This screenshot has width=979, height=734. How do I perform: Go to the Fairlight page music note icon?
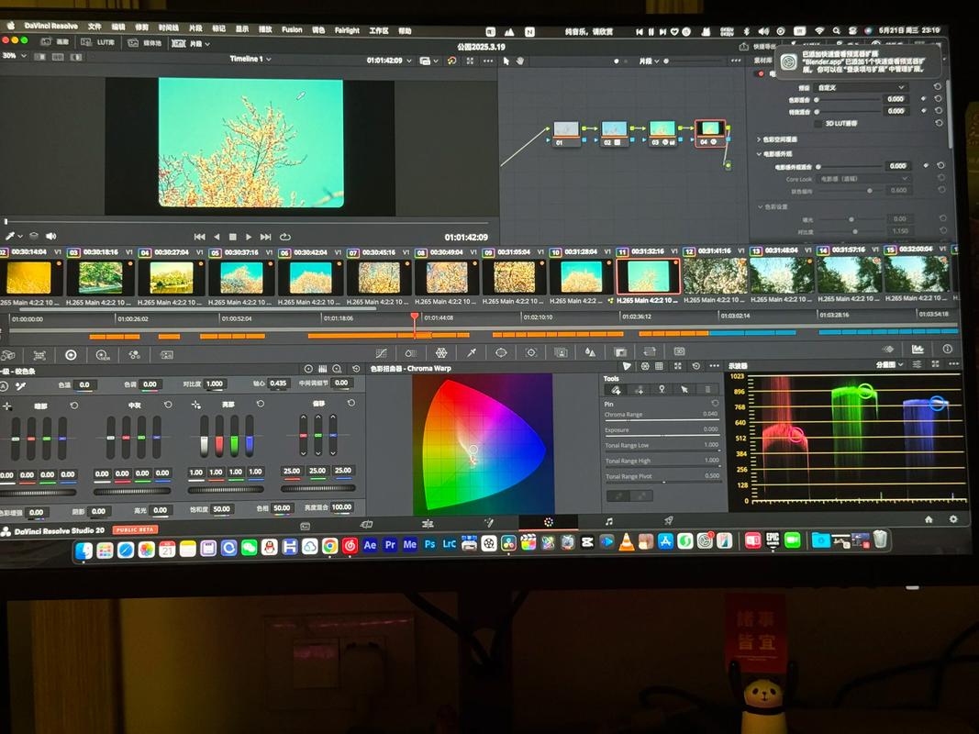pos(608,522)
